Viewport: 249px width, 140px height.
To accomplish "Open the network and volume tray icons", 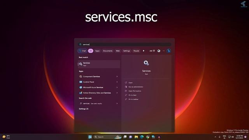I will (x=231, y=137).
